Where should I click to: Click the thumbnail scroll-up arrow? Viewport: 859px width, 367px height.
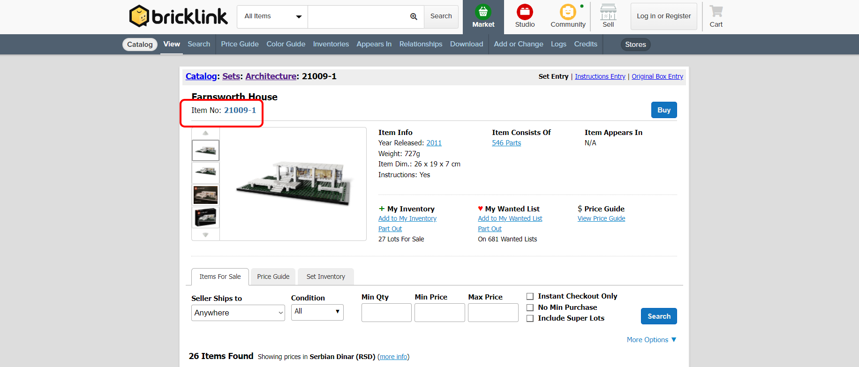(205, 133)
